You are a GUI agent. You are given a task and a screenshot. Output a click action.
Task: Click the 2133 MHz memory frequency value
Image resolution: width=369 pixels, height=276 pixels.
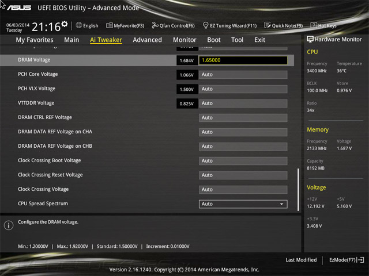pos(317,148)
